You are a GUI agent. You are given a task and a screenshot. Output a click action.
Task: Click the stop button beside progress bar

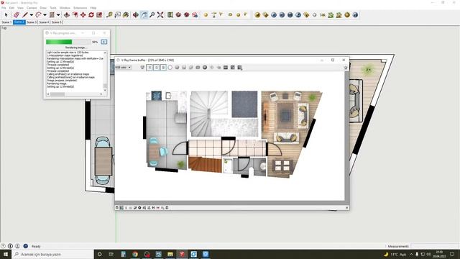point(103,42)
